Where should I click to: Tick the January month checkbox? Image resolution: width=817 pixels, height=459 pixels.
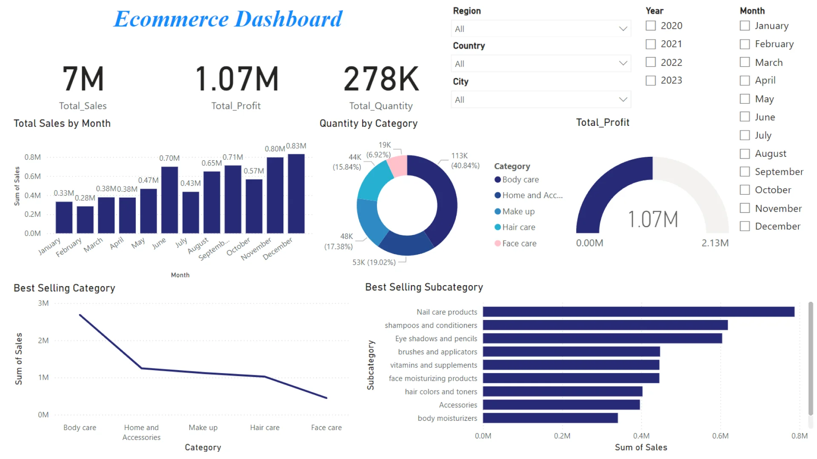click(x=745, y=25)
